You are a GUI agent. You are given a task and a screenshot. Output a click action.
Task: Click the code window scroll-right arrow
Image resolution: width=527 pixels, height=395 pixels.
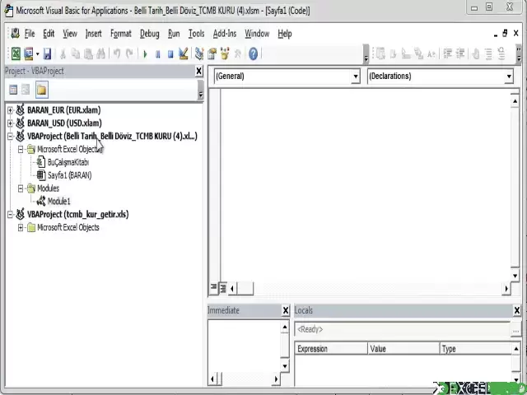pos(506,289)
